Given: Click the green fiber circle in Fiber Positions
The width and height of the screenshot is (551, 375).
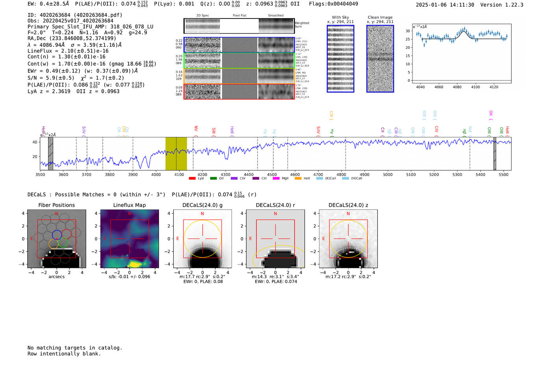Looking at the screenshot, I should (63, 243).
